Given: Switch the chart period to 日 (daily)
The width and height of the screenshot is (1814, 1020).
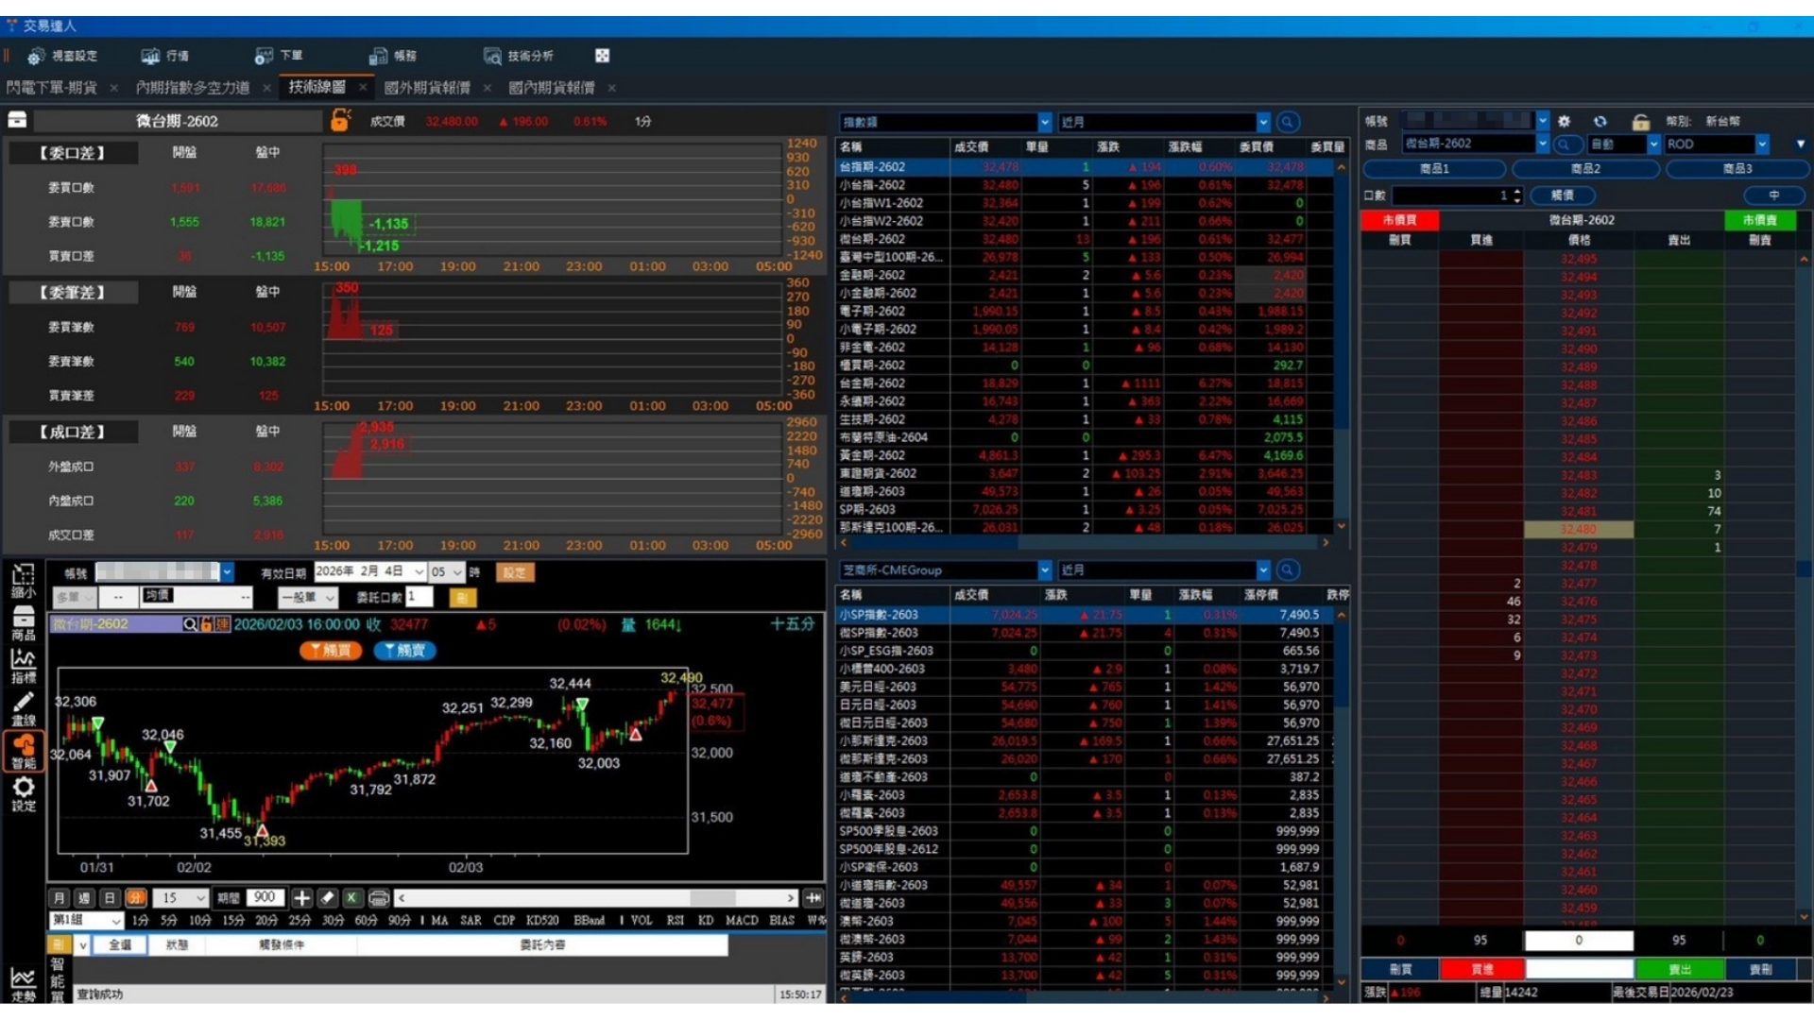Looking at the screenshot, I should point(110,897).
